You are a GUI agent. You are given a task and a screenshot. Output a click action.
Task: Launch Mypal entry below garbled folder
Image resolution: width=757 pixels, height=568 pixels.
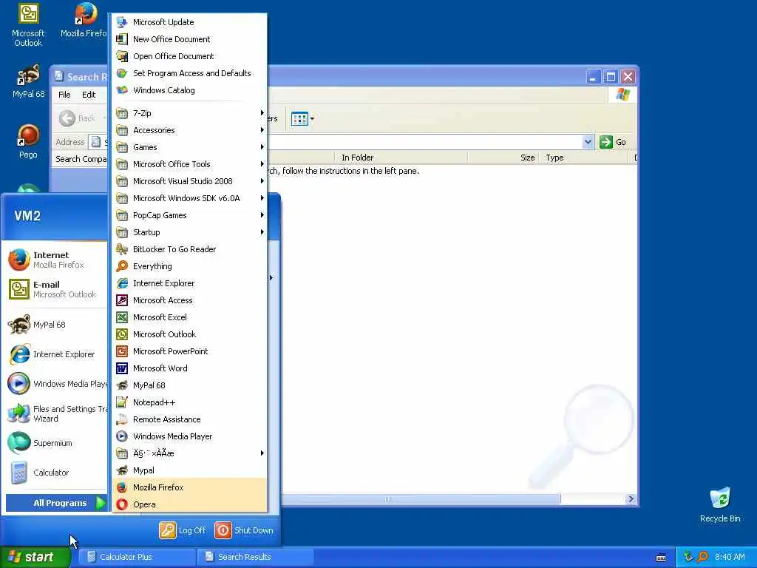point(189,470)
